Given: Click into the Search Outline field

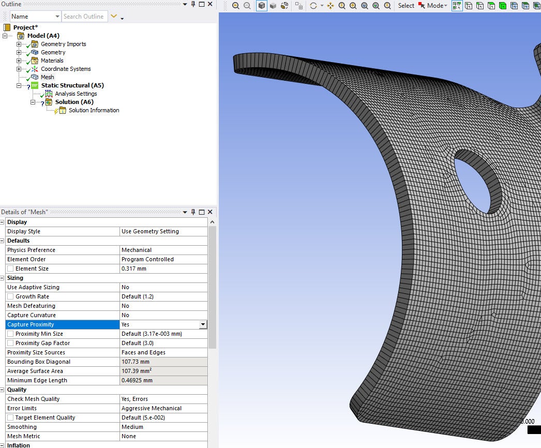Looking at the screenshot, I should point(84,17).
